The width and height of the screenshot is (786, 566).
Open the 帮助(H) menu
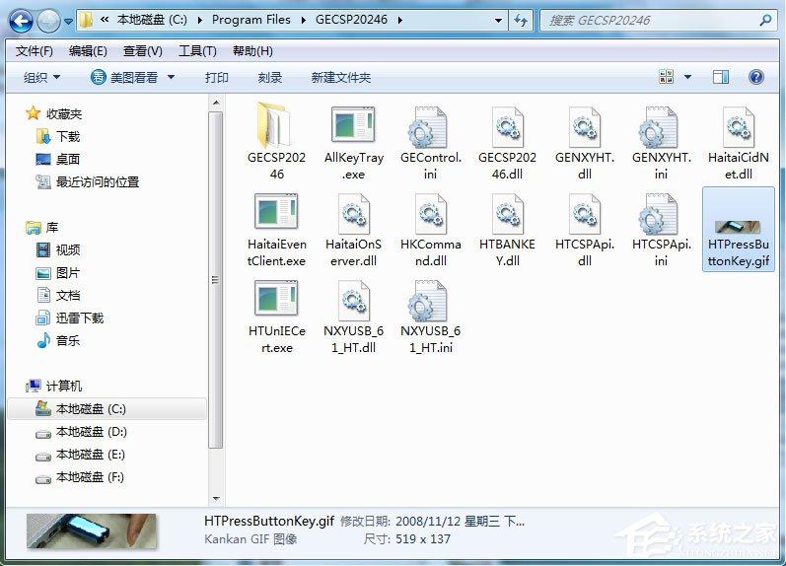tap(252, 51)
